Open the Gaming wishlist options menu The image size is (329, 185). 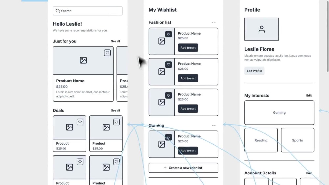[x=214, y=125]
